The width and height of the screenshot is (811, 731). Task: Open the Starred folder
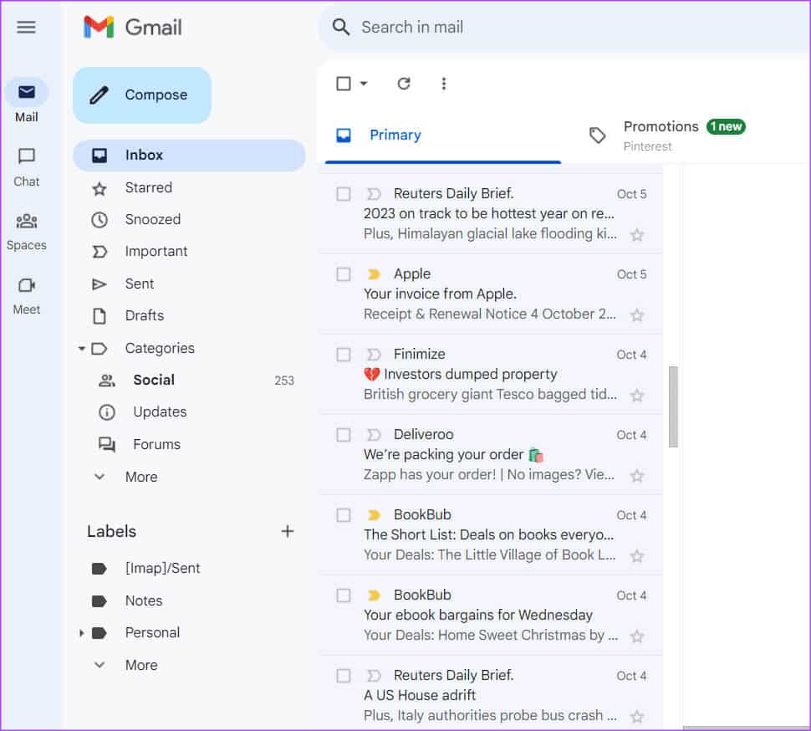(x=148, y=187)
